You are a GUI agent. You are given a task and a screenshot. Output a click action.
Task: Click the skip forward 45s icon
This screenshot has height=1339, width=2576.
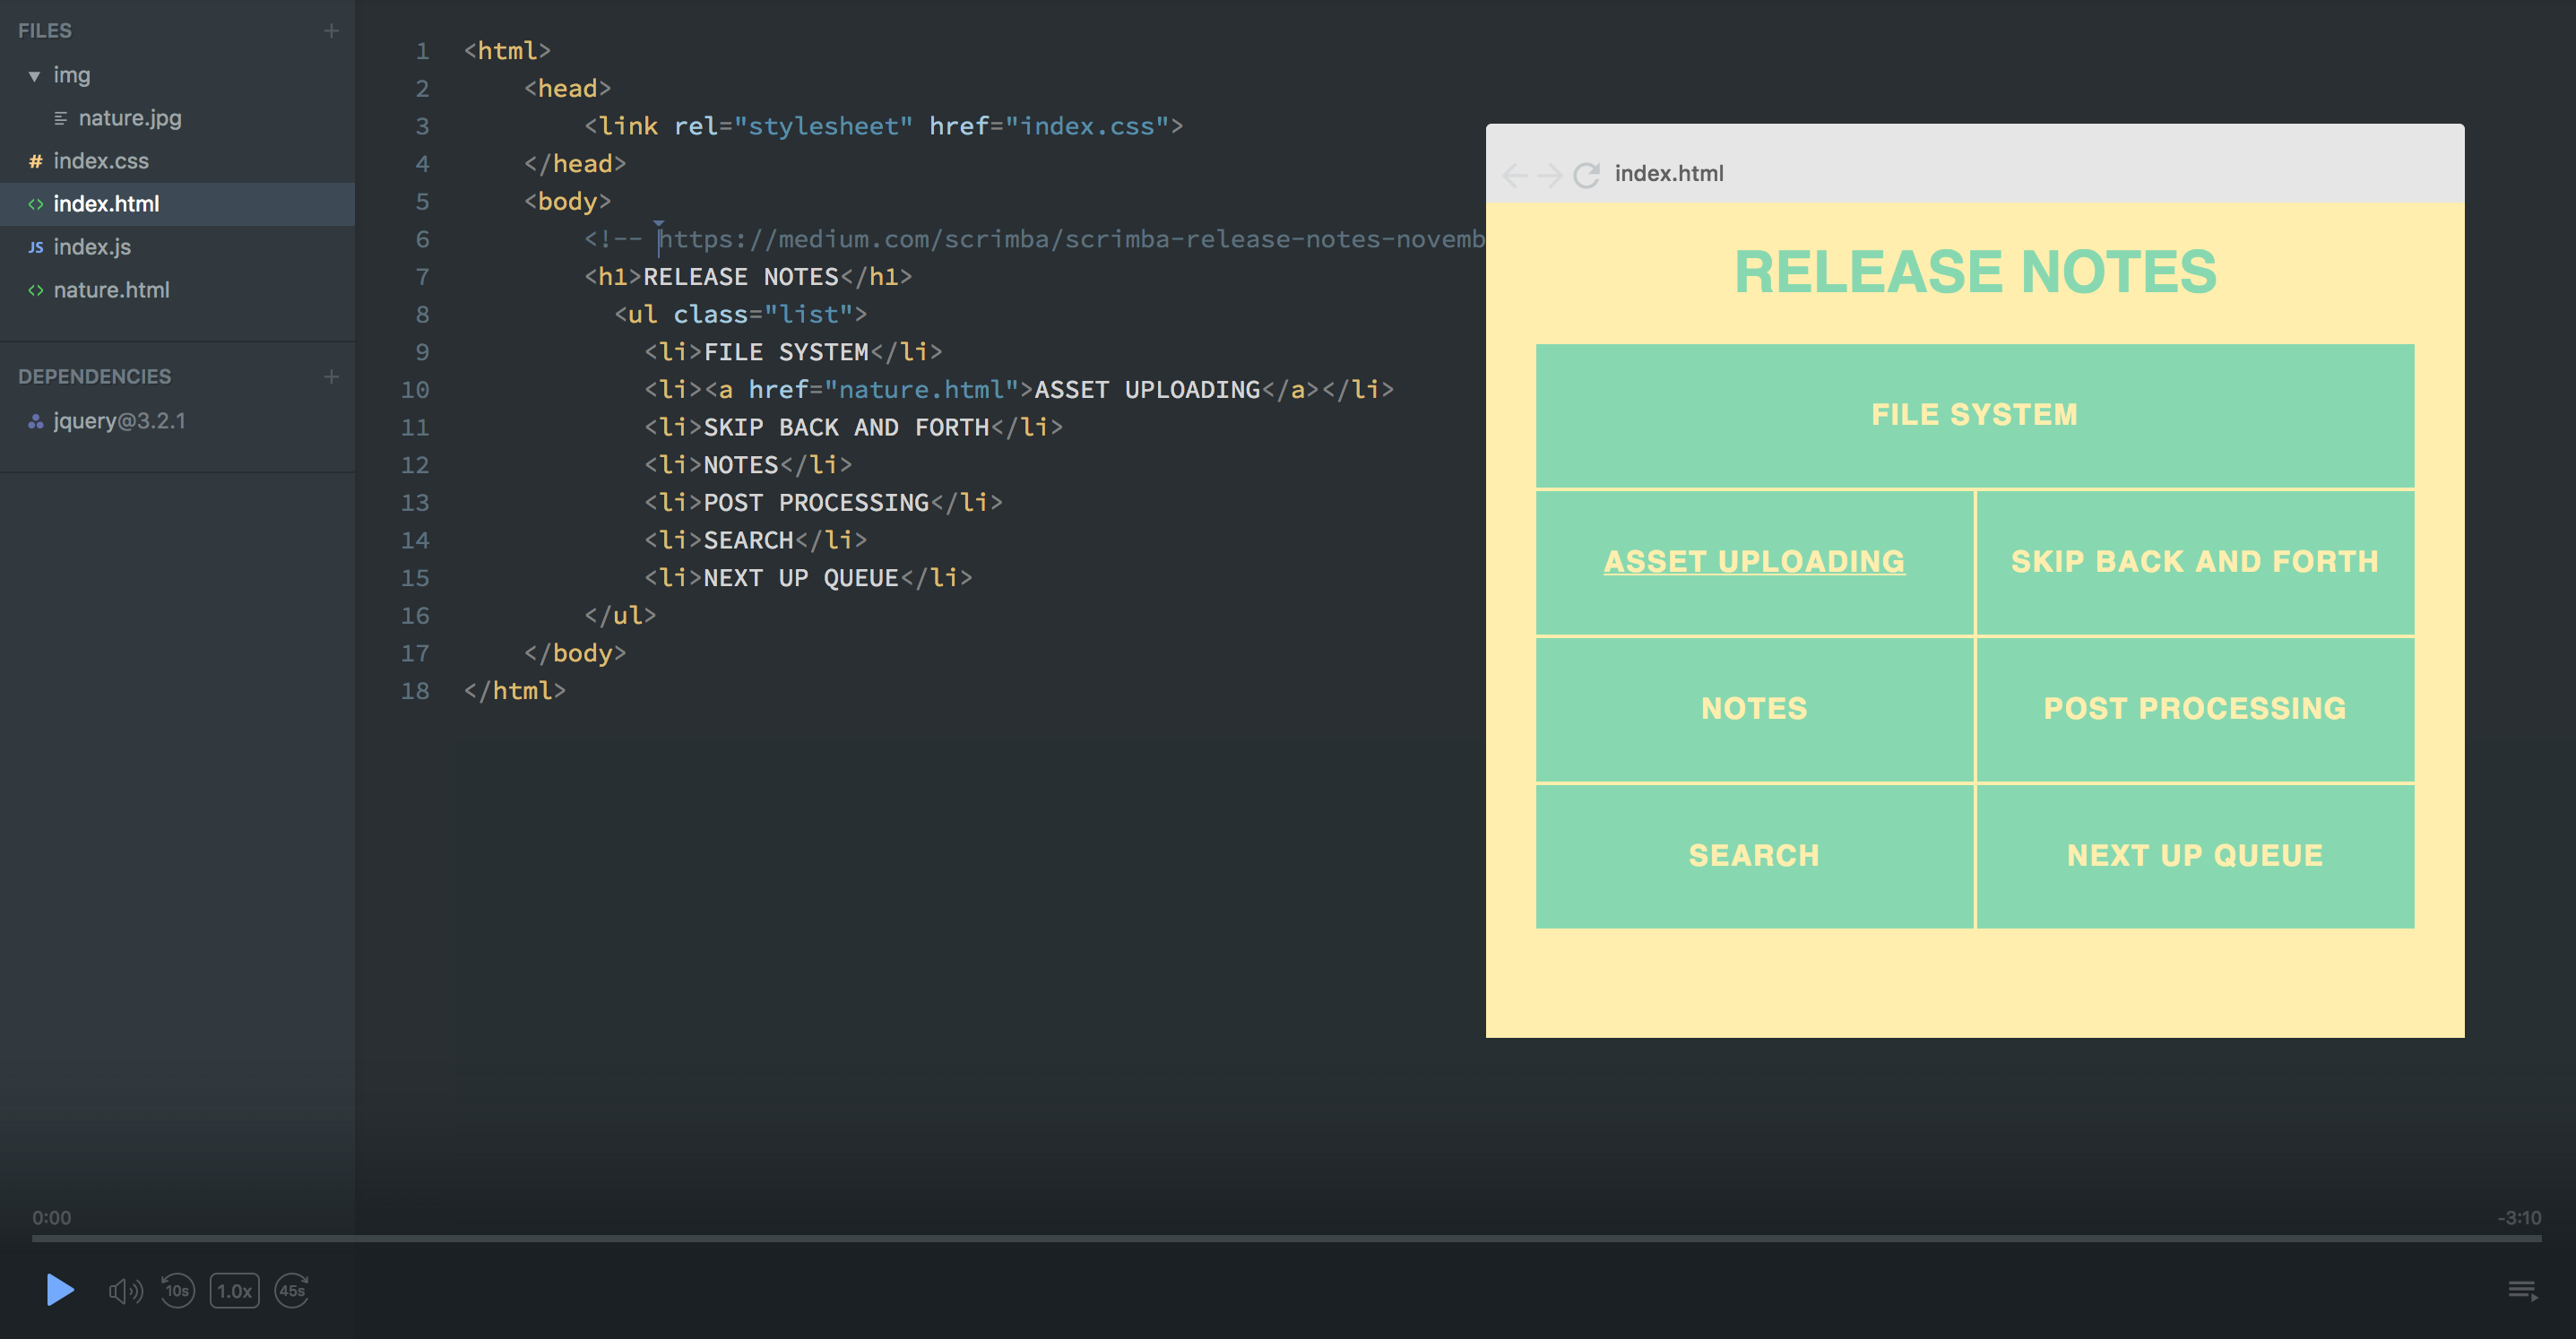pyautogui.click(x=292, y=1291)
